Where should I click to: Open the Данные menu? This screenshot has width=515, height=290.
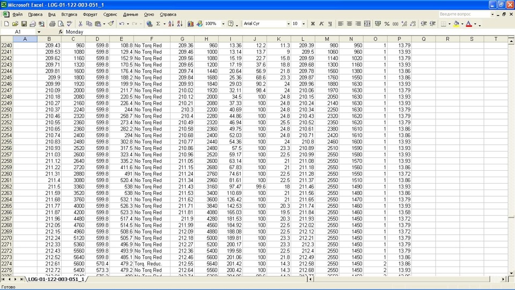pos(130,15)
